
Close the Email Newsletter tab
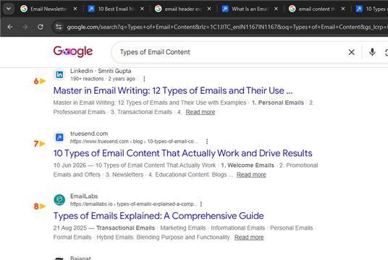click(x=75, y=9)
